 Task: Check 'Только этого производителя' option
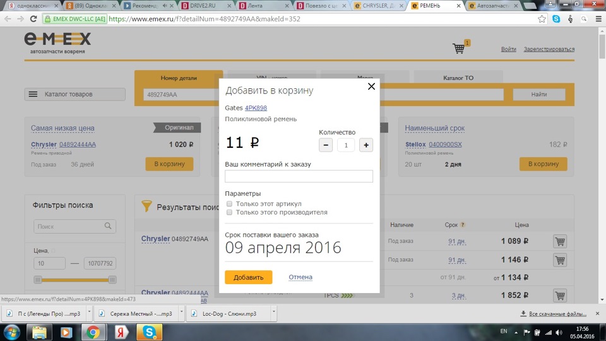[229, 212]
